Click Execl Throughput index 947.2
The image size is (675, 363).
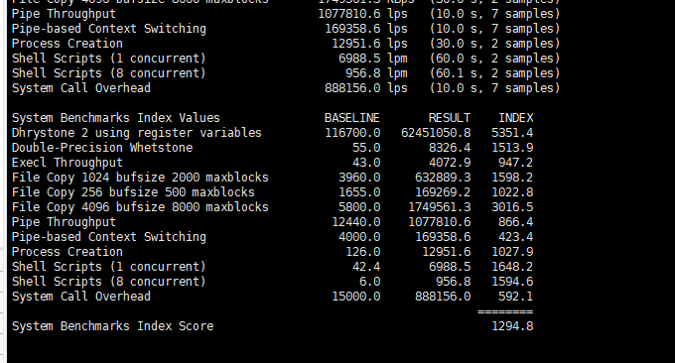tap(516, 163)
